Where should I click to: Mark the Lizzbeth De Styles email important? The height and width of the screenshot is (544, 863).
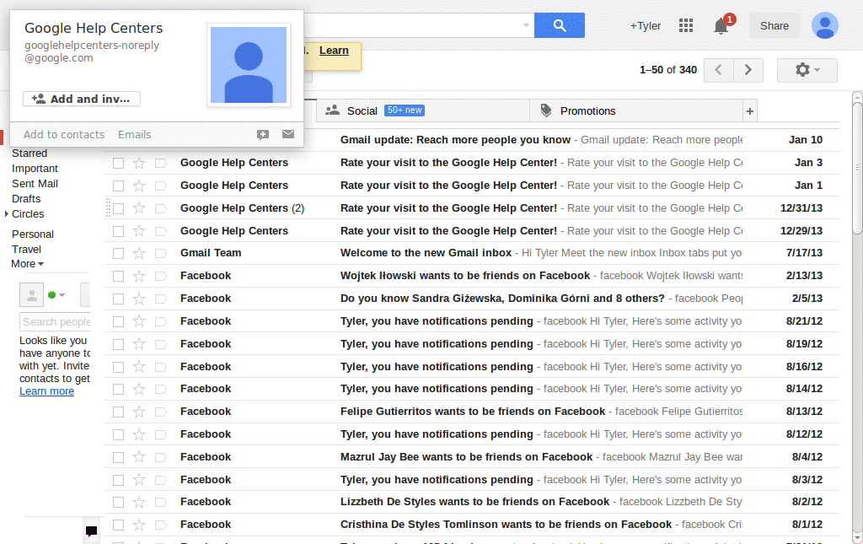(x=161, y=502)
